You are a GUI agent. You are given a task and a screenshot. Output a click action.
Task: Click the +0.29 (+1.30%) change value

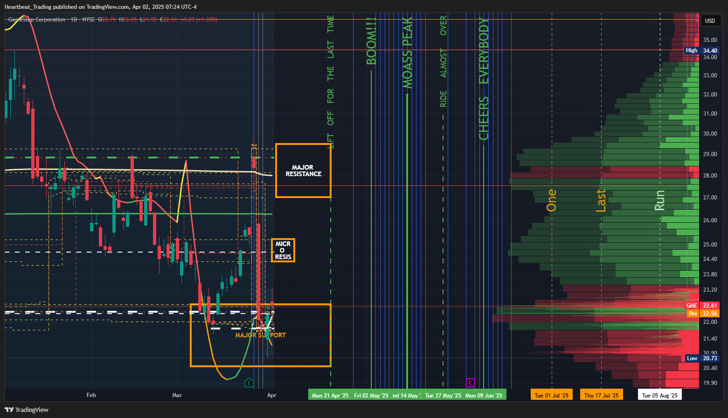(199, 20)
